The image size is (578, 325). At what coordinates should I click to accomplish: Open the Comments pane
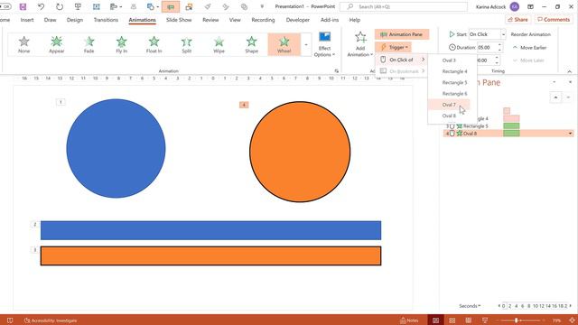[x=554, y=20]
